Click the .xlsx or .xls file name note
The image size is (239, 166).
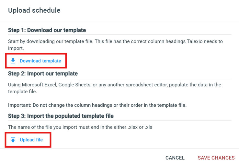[80, 127]
